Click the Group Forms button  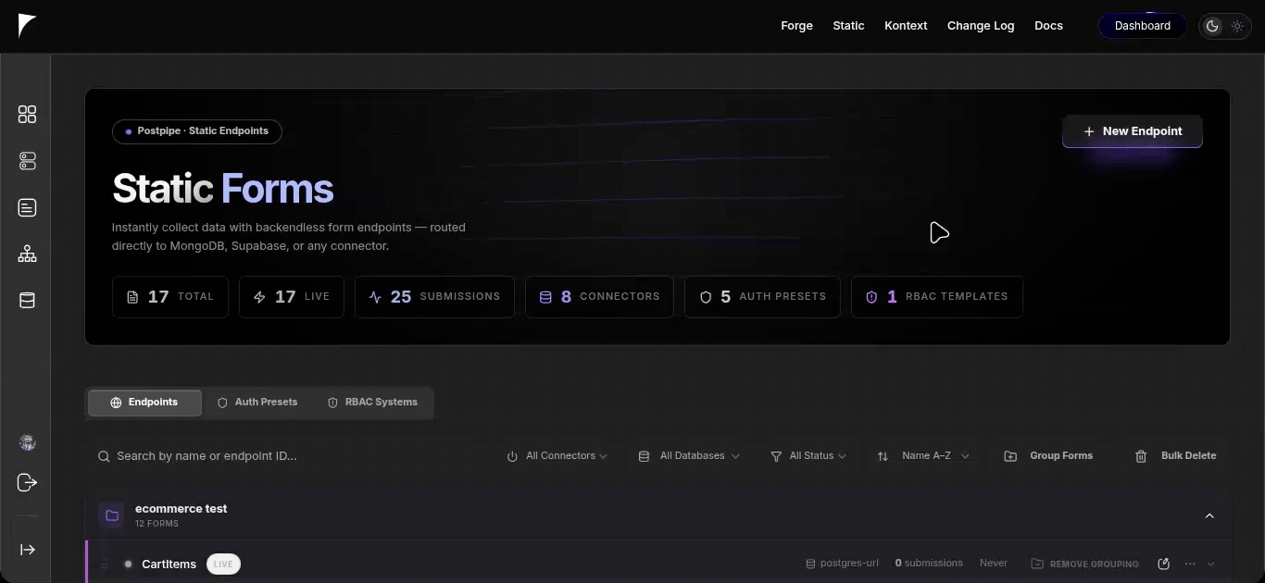pos(1048,456)
